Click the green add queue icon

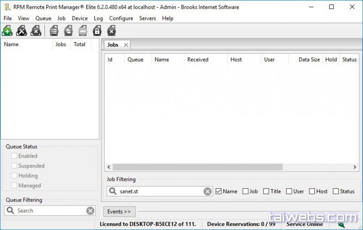pos(7,31)
